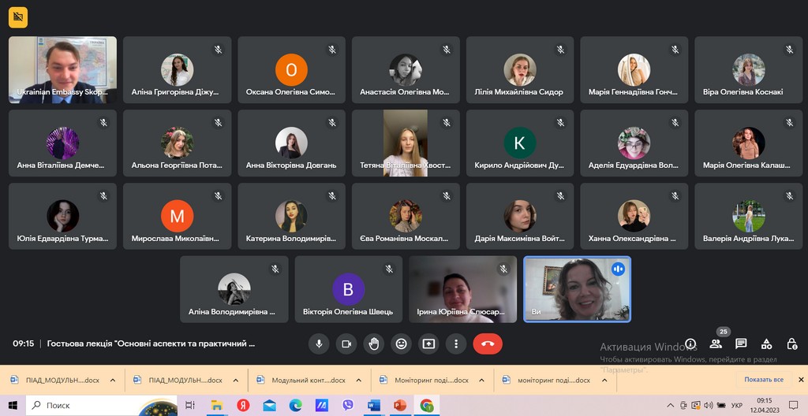
Task: Open host controls lock icon
Action: (792, 344)
